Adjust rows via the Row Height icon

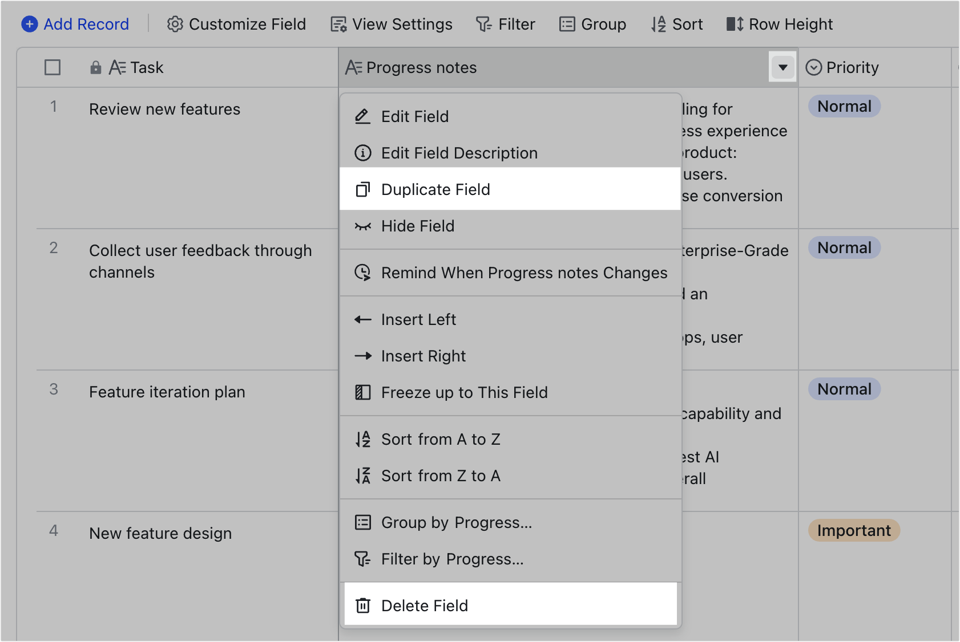click(x=735, y=24)
